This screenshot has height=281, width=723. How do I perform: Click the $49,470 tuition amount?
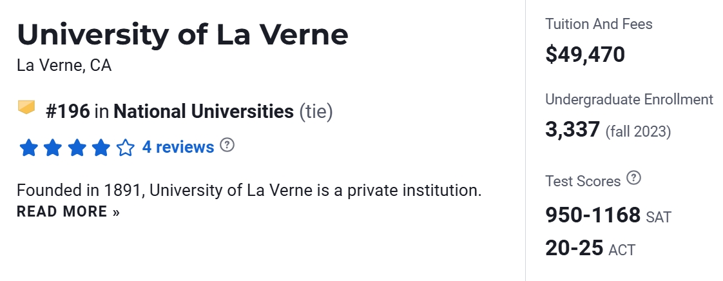pos(585,54)
